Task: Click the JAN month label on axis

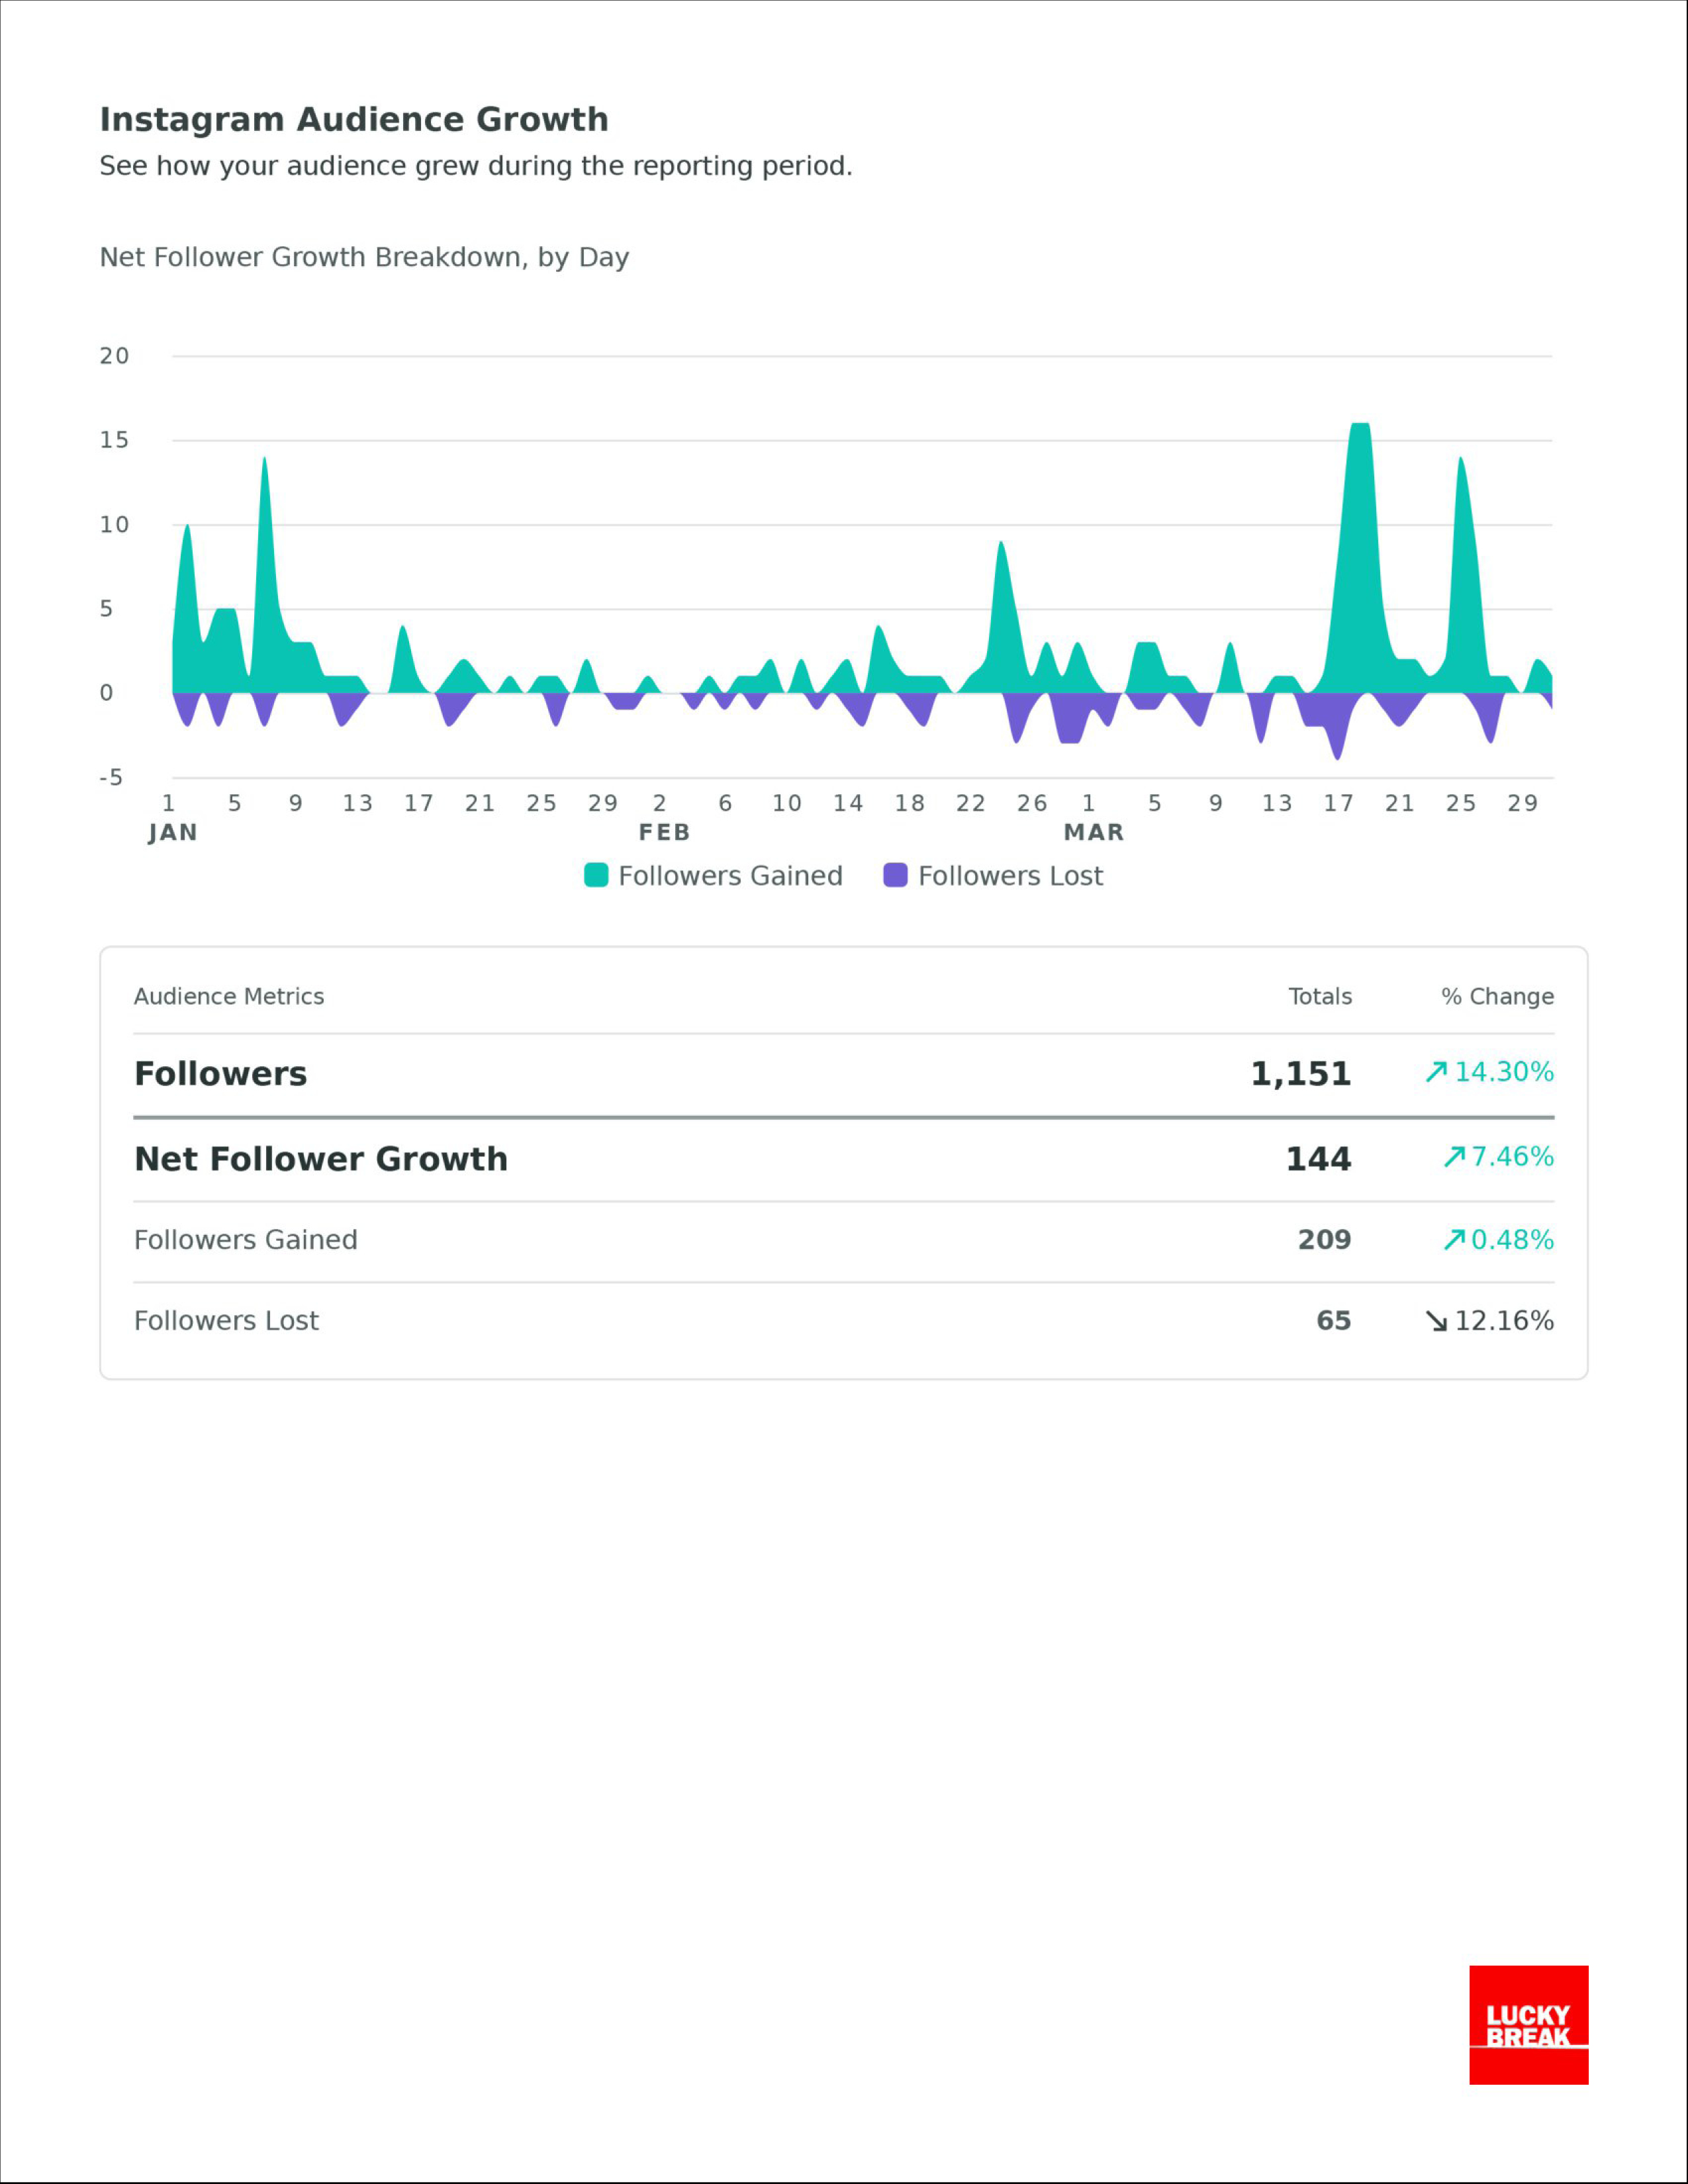Action: (173, 832)
